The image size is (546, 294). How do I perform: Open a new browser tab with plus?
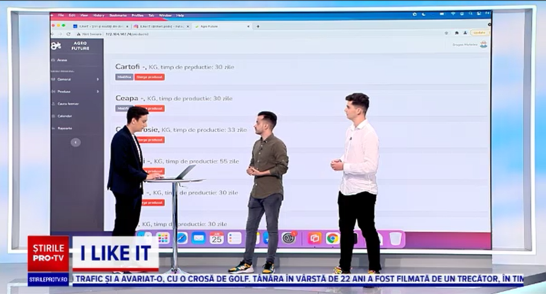click(x=258, y=26)
